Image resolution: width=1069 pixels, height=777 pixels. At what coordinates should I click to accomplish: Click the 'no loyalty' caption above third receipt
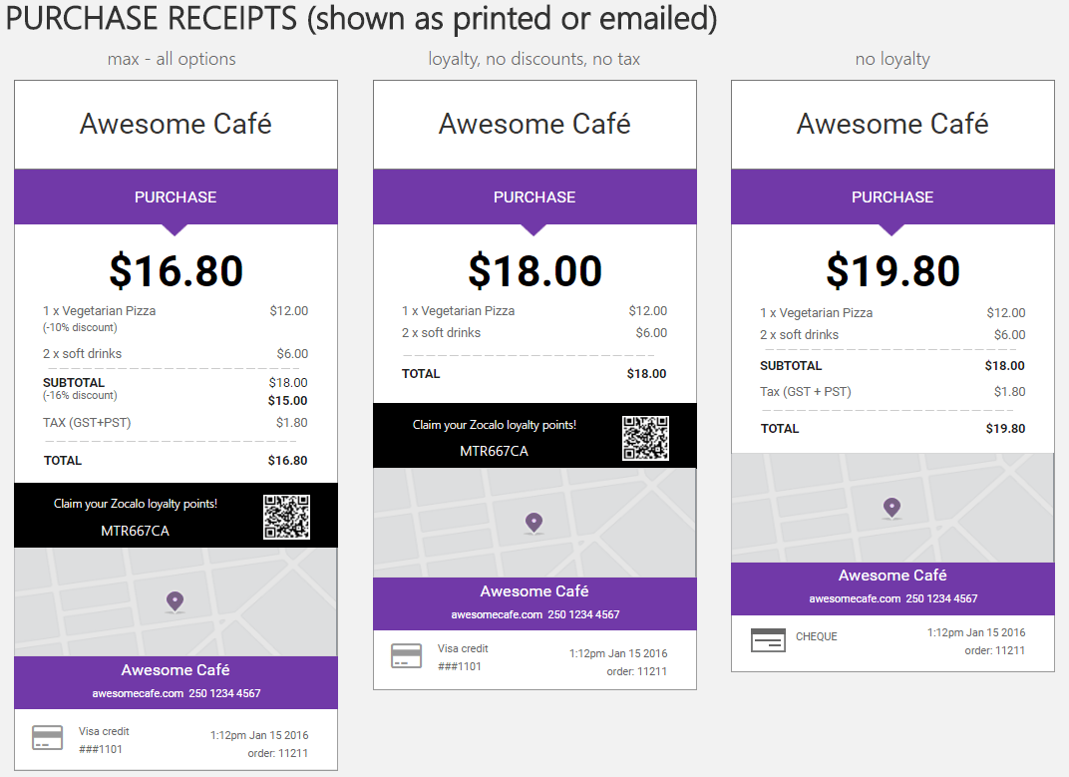(x=892, y=60)
